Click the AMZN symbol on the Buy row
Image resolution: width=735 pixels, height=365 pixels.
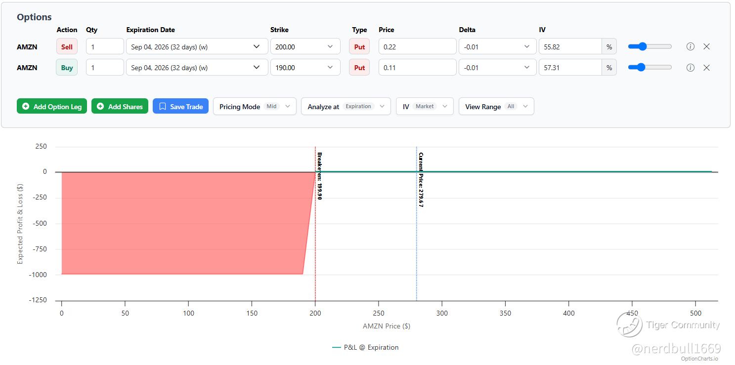pyautogui.click(x=27, y=68)
